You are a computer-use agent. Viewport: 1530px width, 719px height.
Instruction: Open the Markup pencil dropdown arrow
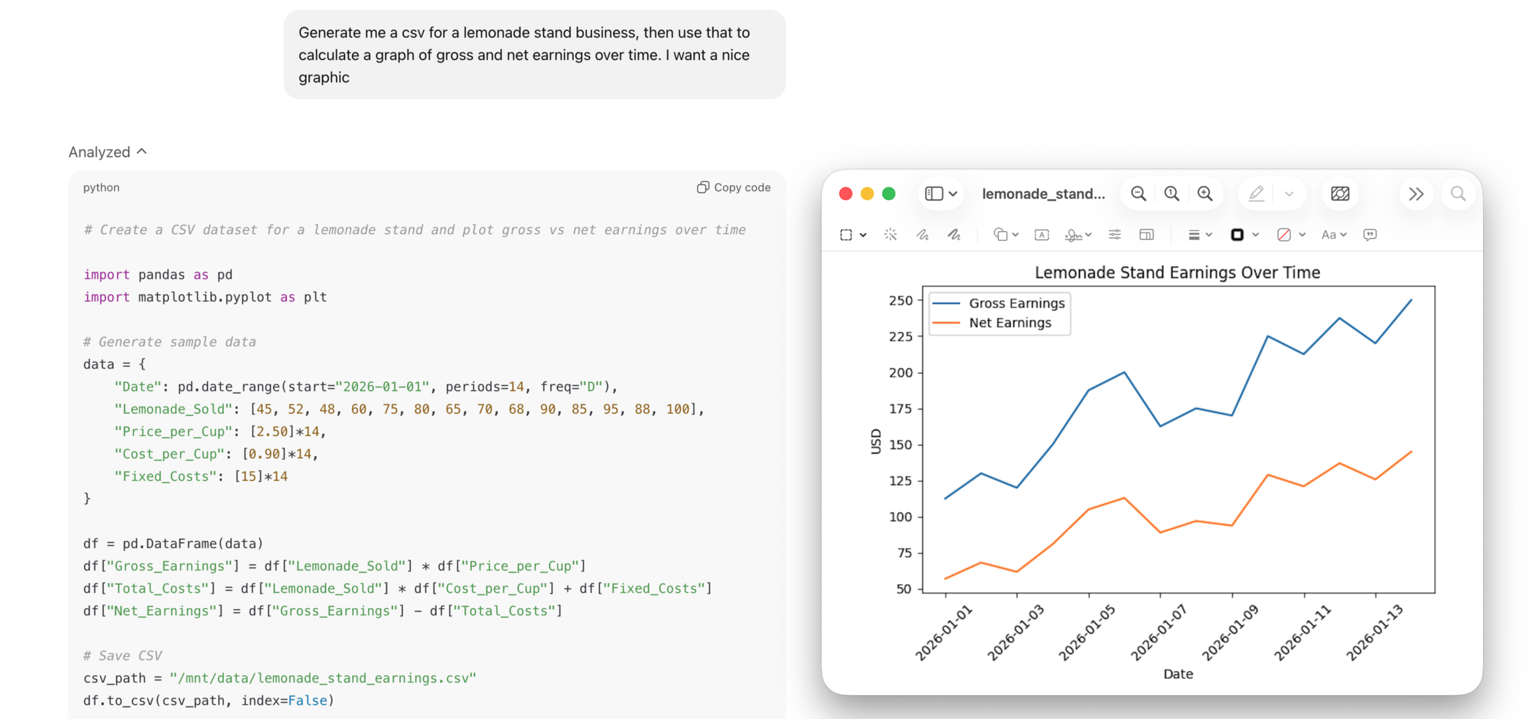pyautogui.click(x=1289, y=194)
